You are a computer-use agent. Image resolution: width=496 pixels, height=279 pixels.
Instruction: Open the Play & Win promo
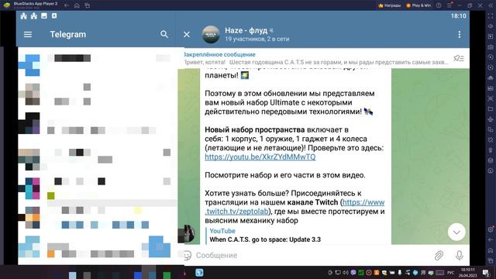pos(418,5)
